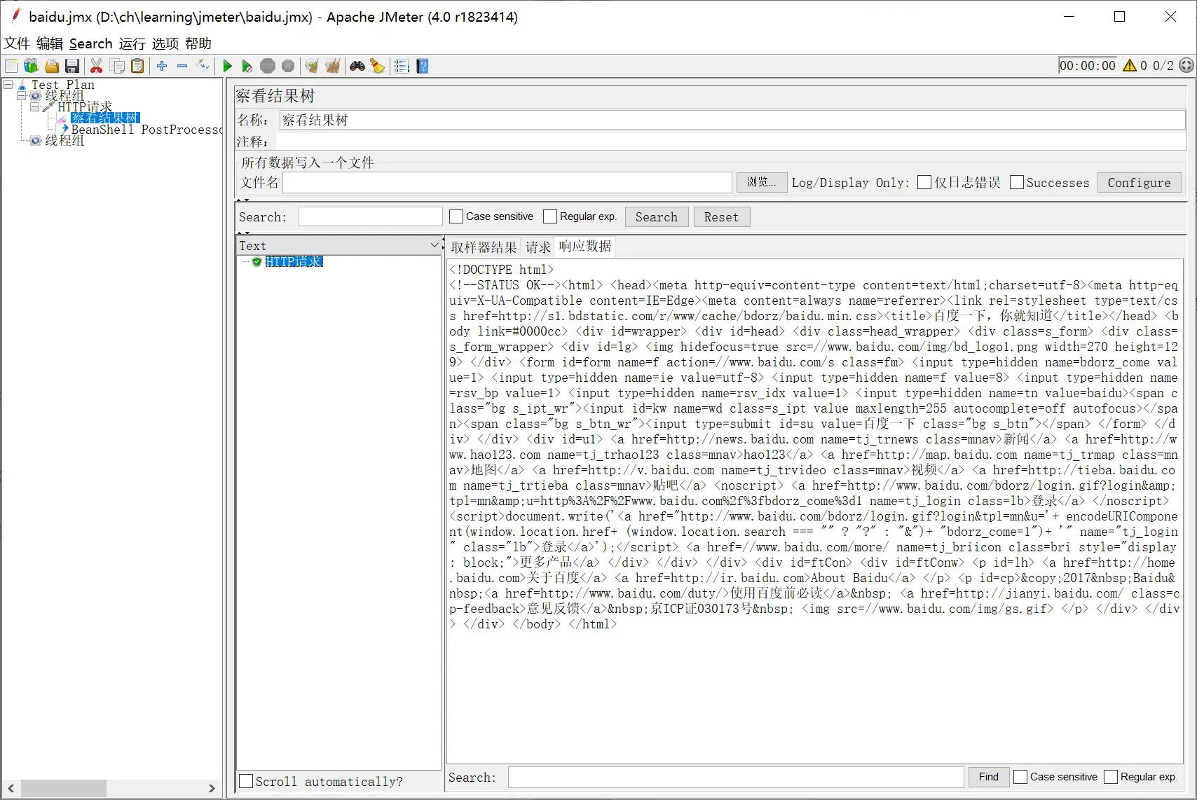Click the Search button next to Reset

click(657, 216)
